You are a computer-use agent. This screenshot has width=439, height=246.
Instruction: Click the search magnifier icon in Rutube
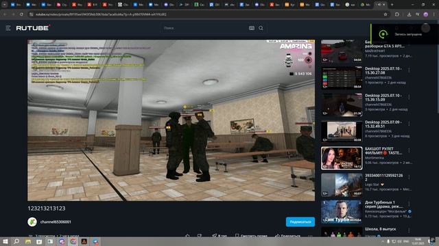click(x=261, y=28)
